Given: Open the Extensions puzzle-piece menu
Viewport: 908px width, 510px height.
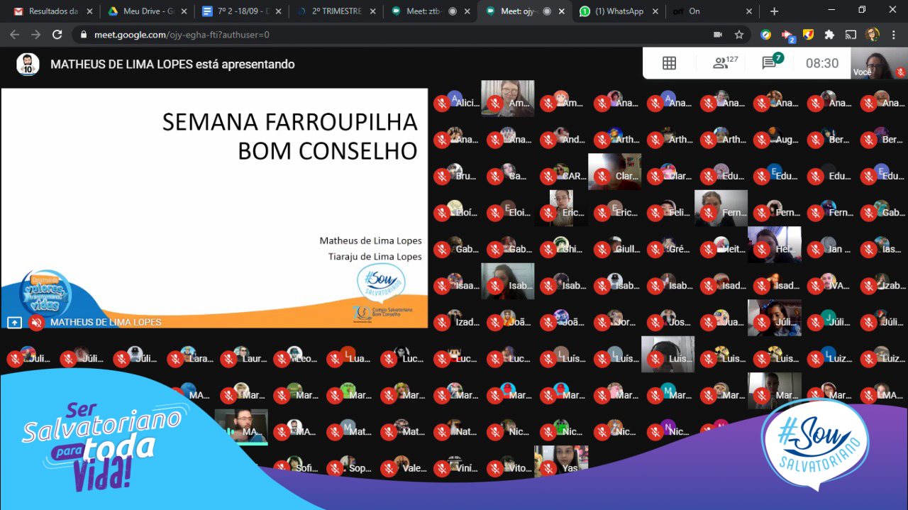Looking at the screenshot, I should click(x=829, y=34).
